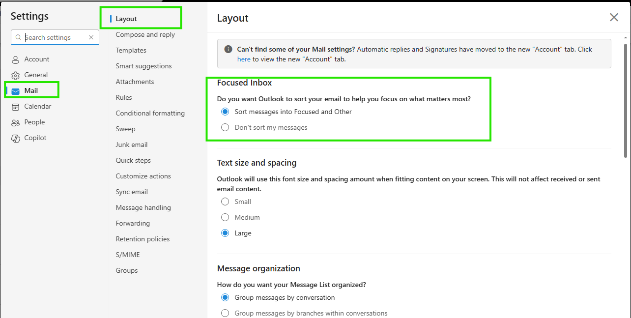Open the Calendar icon in sidebar
This screenshot has width=631, height=318.
(x=15, y=107)
